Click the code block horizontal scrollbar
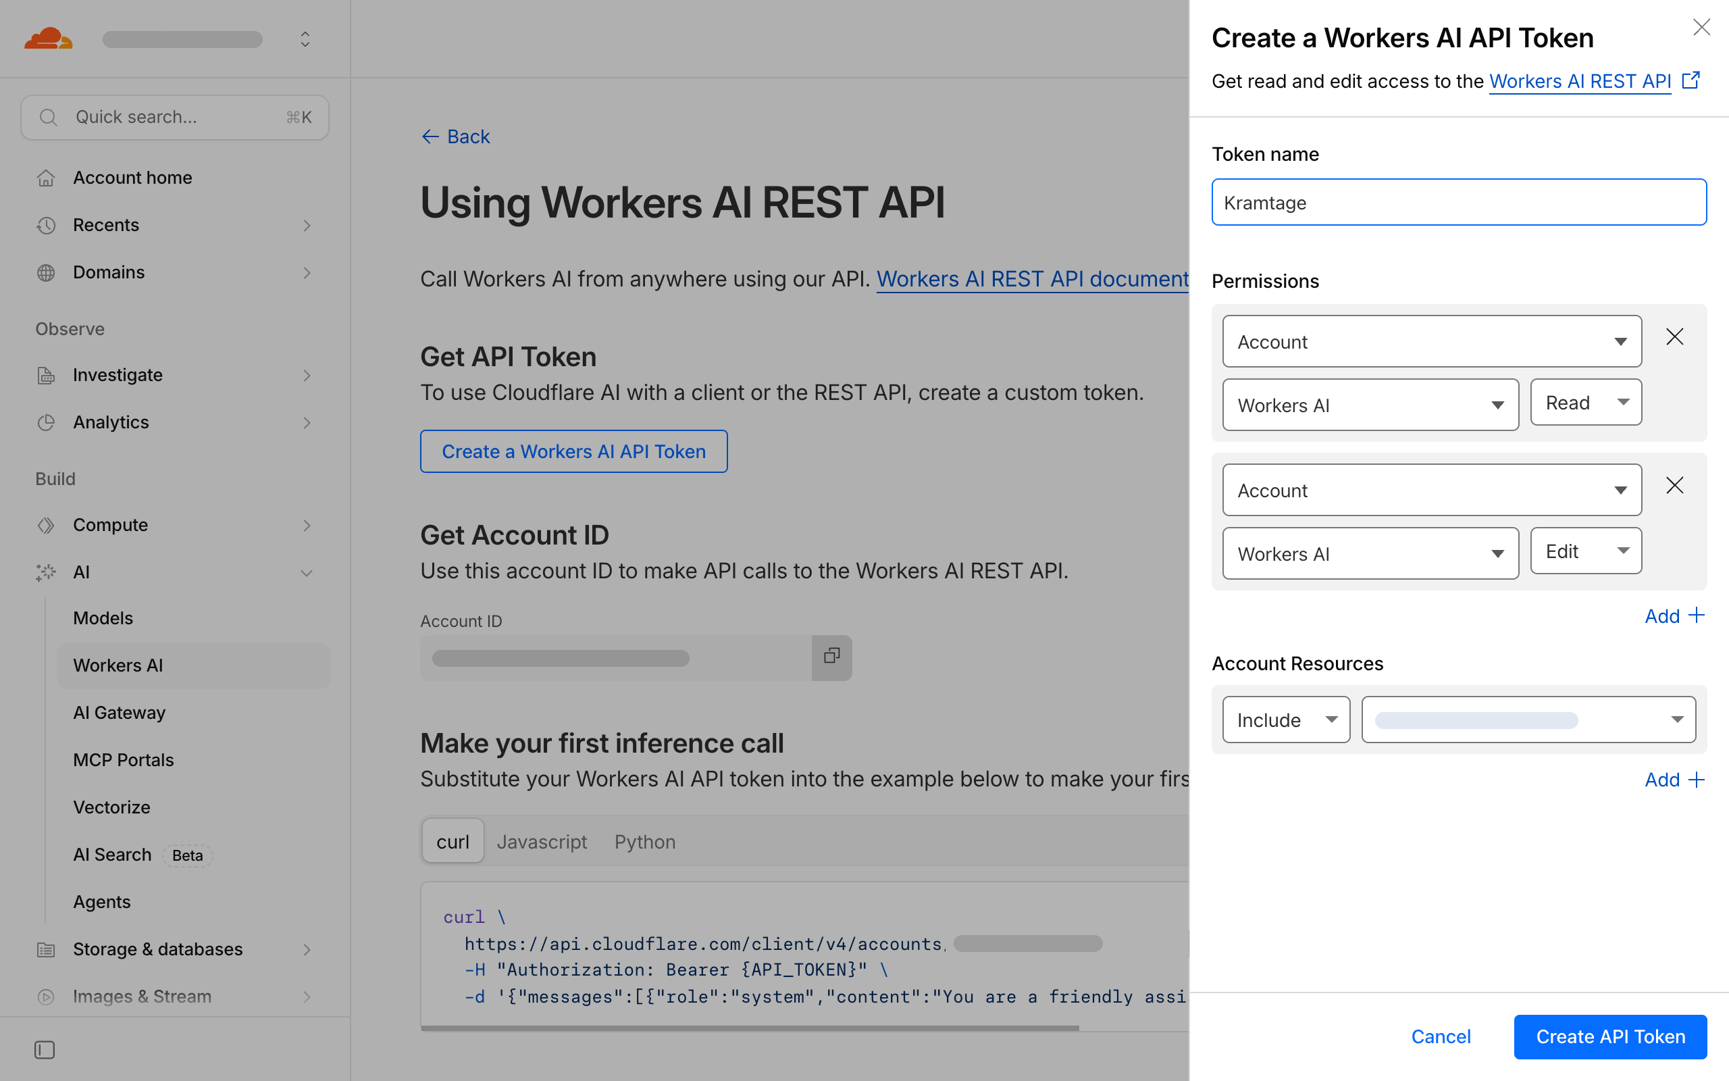1729x1081 pixels. [x=750, y=1028]
